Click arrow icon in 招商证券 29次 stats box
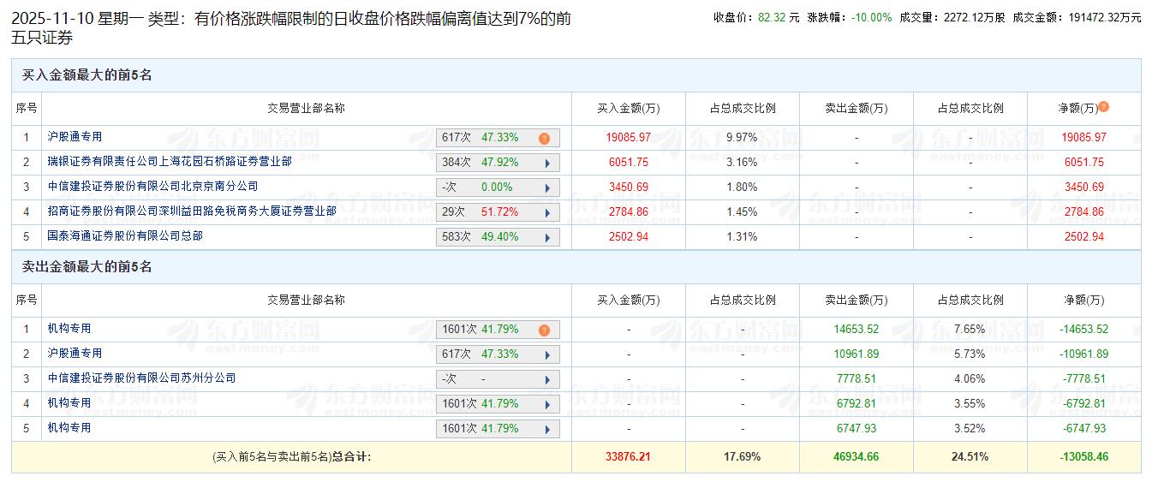 pyautogui.click(x=547, y=212)
